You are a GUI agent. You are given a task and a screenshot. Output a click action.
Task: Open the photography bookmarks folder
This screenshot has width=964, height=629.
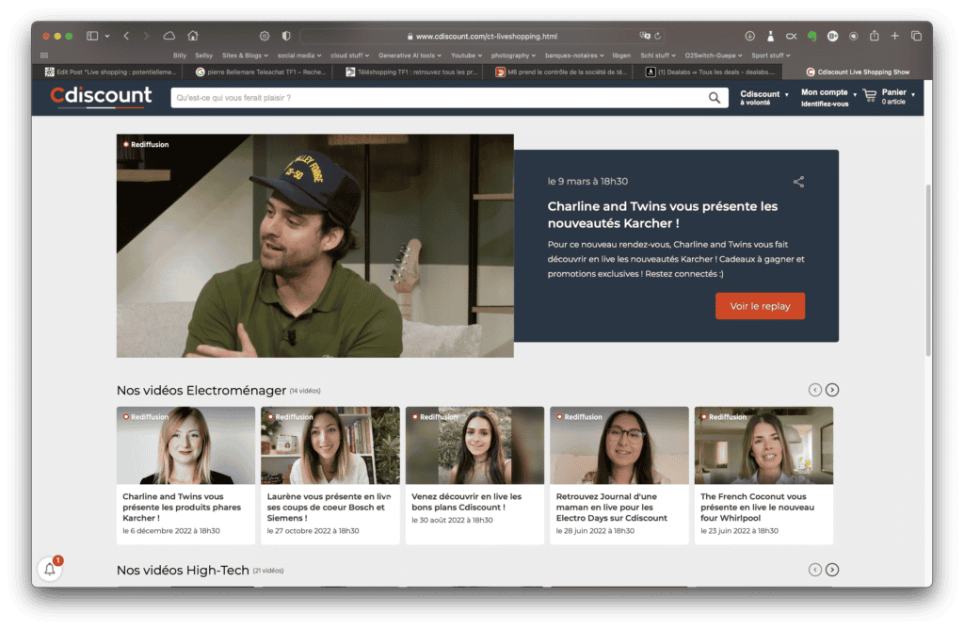coord(513,56)
